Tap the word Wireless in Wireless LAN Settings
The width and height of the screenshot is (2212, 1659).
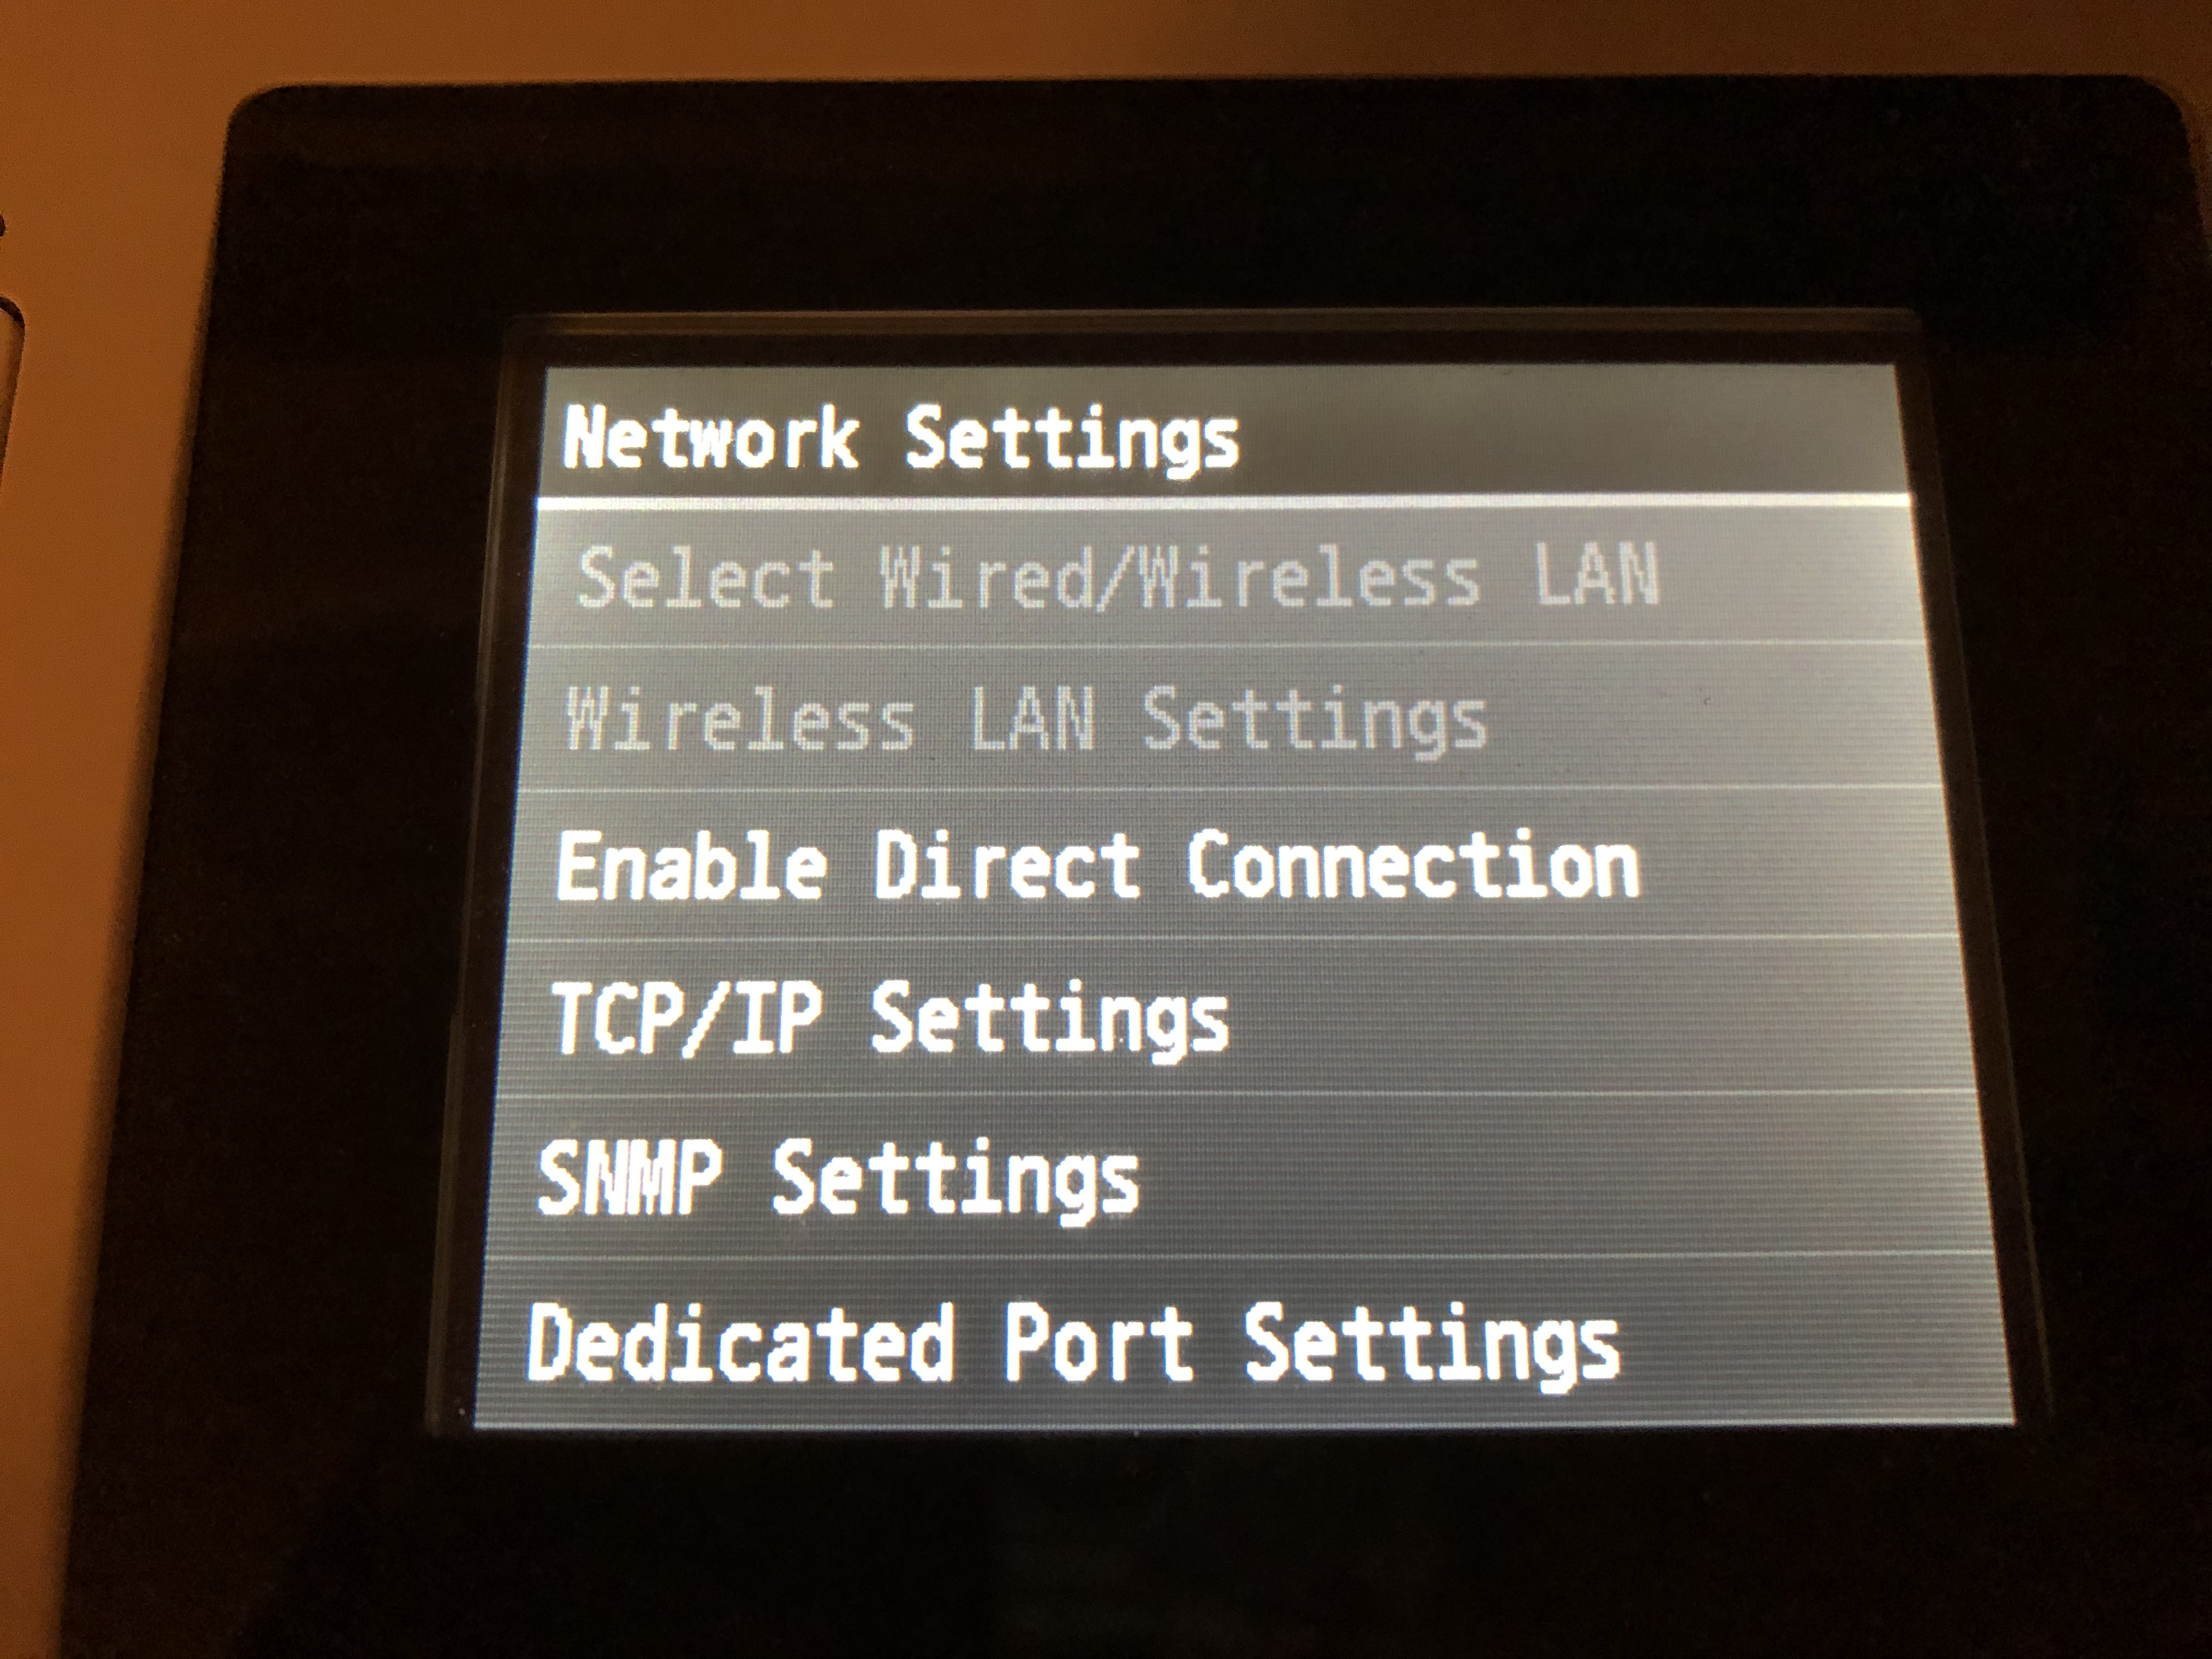(x=739, y=717)
